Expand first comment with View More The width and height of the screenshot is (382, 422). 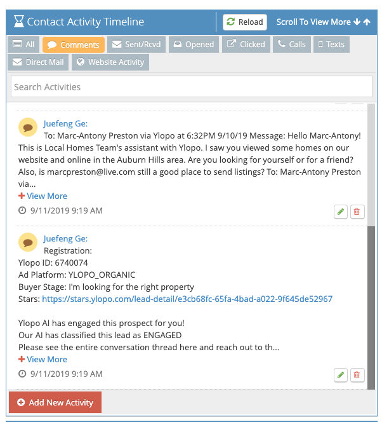pyautogui.click(x=43, y=196)
